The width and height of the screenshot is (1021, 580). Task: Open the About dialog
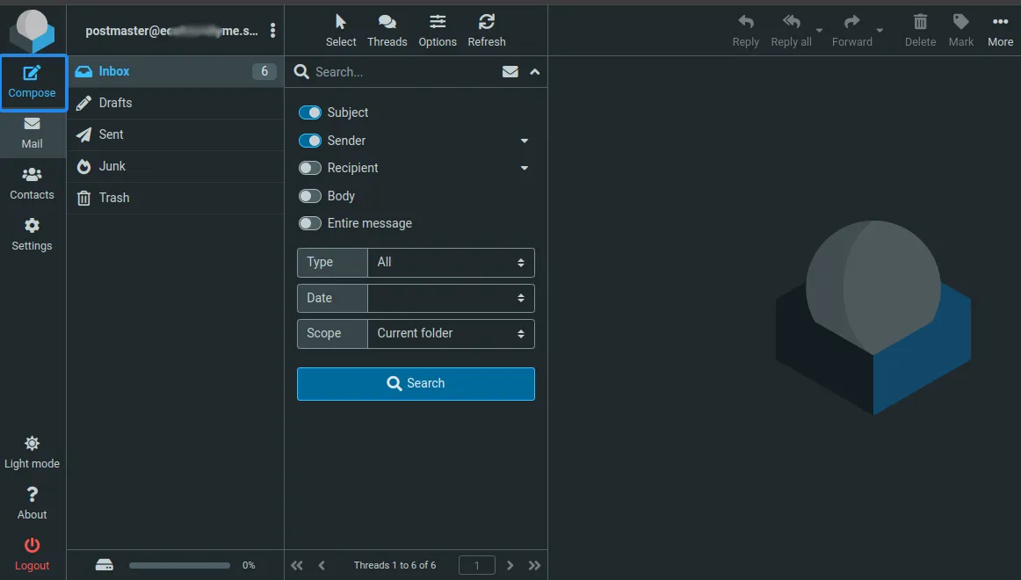[x=32, y=504]
